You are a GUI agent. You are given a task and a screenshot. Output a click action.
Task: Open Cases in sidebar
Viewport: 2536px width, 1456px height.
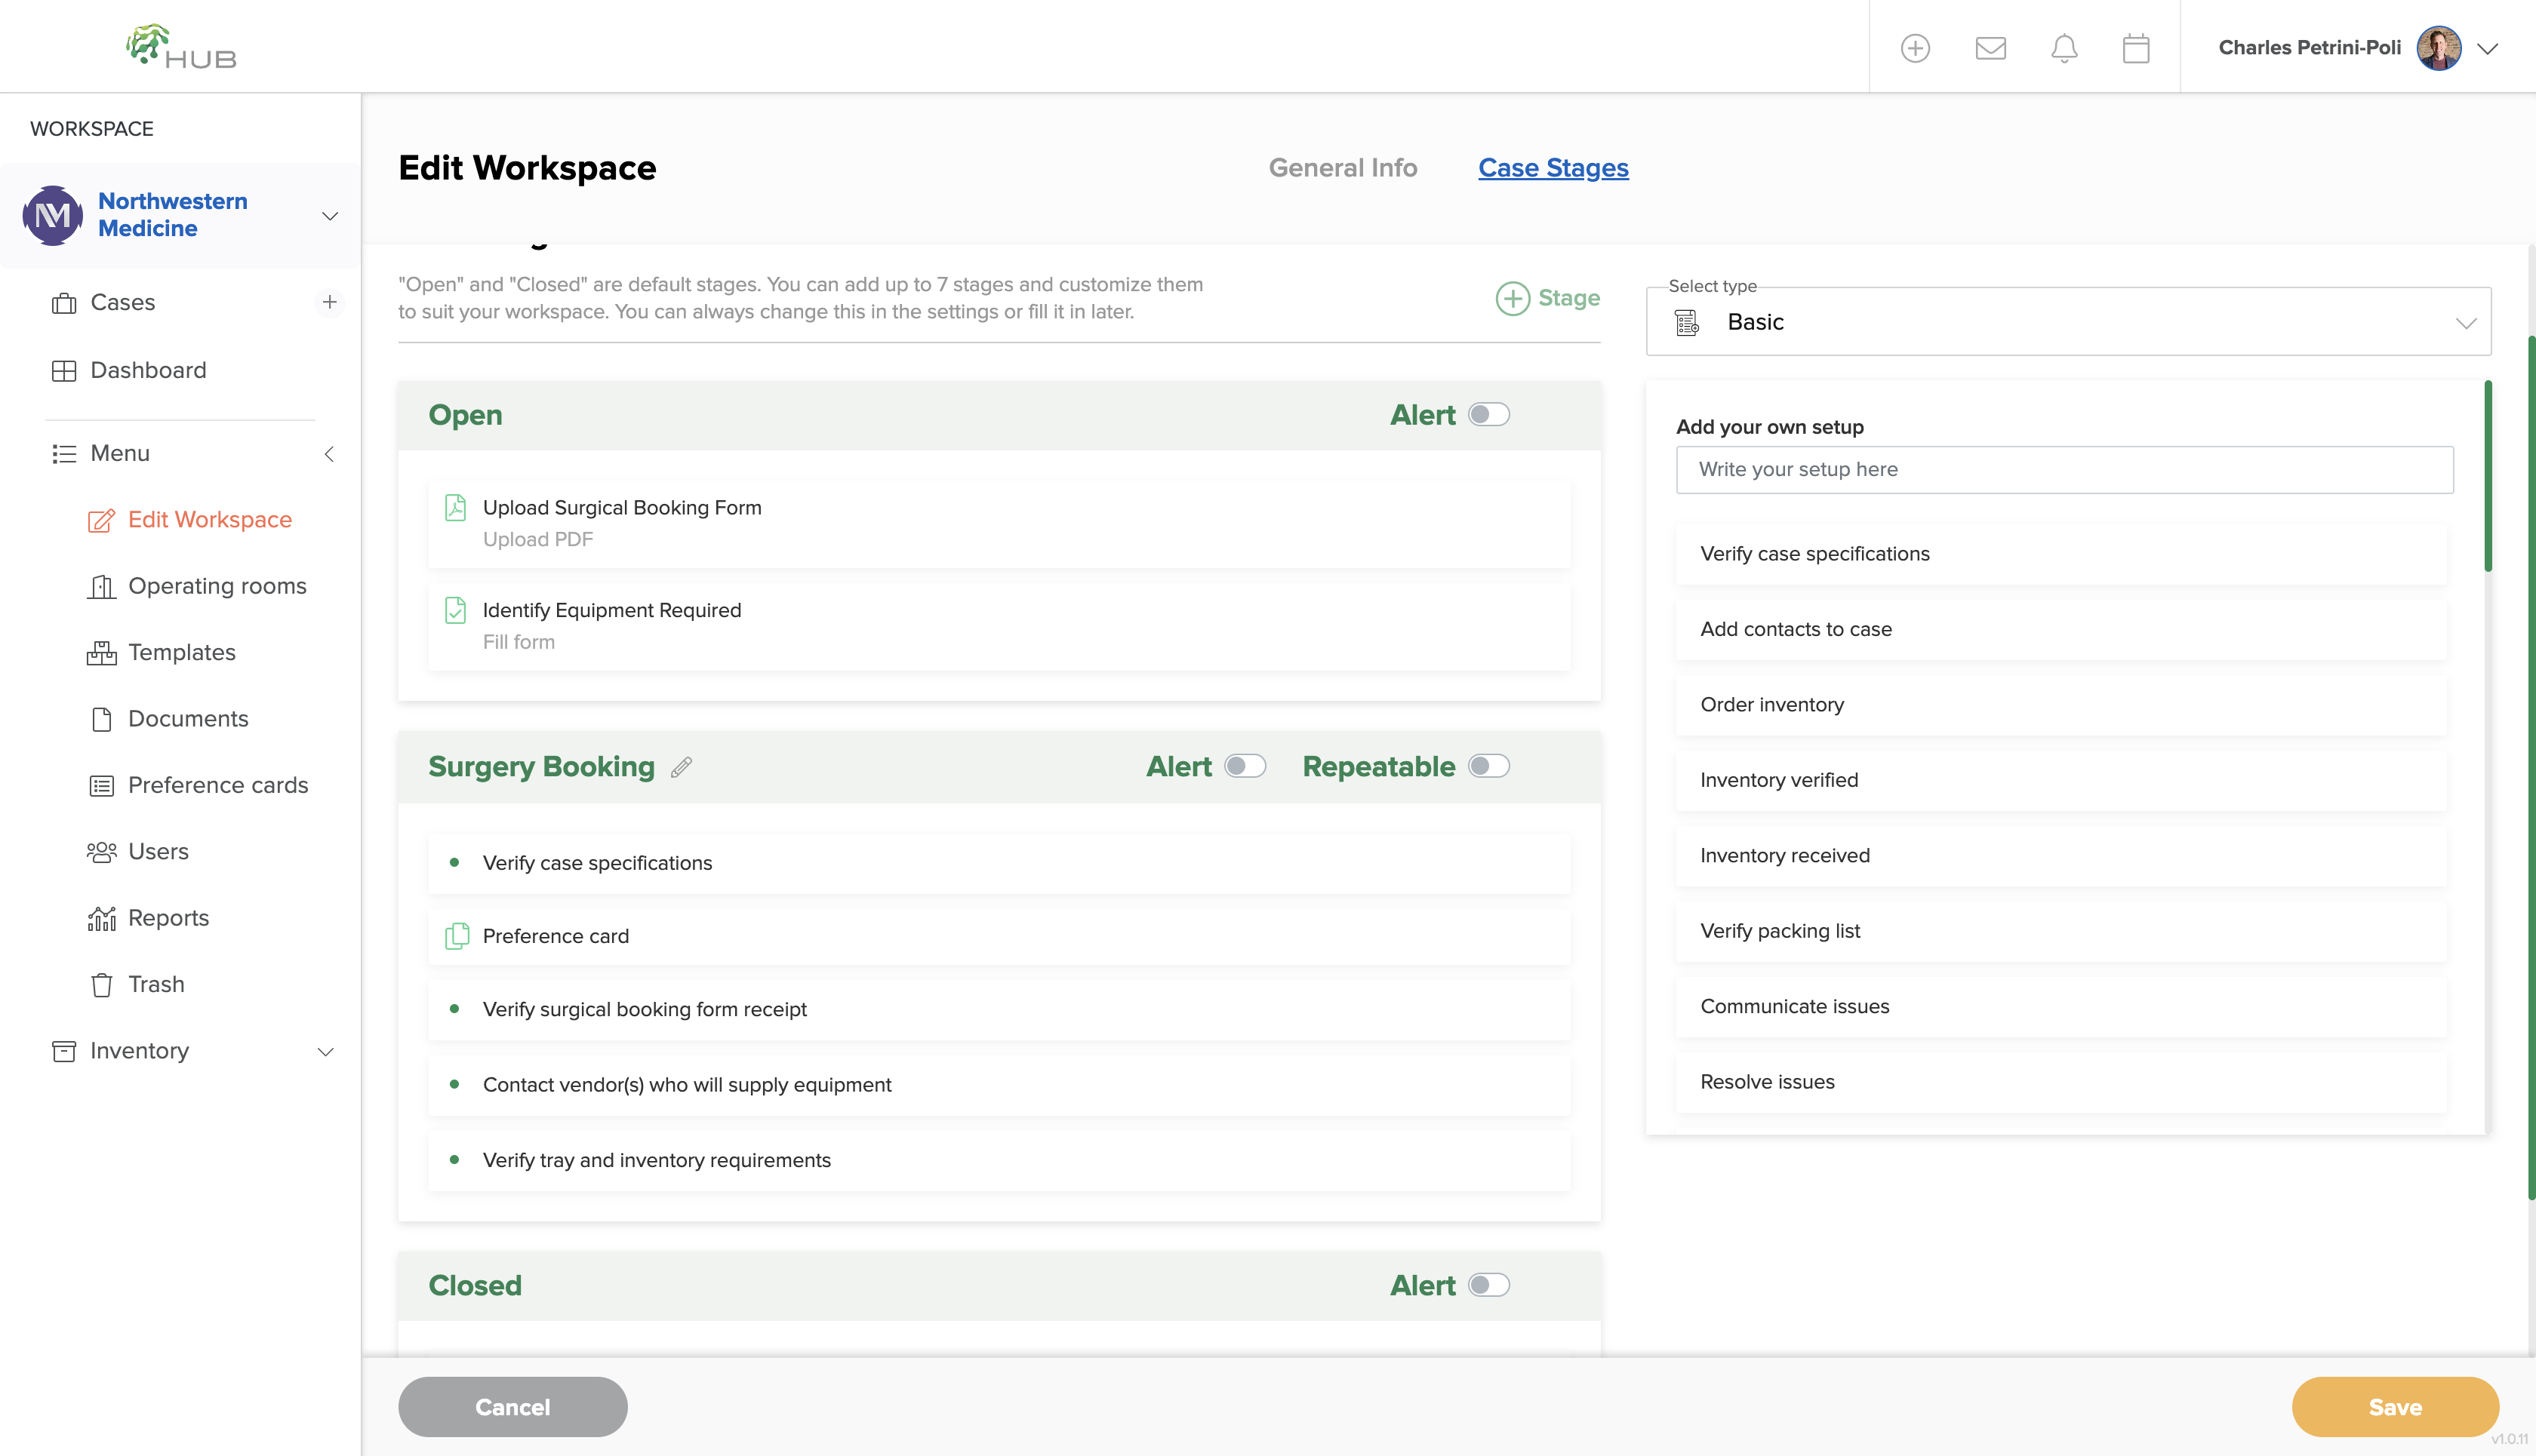point(122,302)
